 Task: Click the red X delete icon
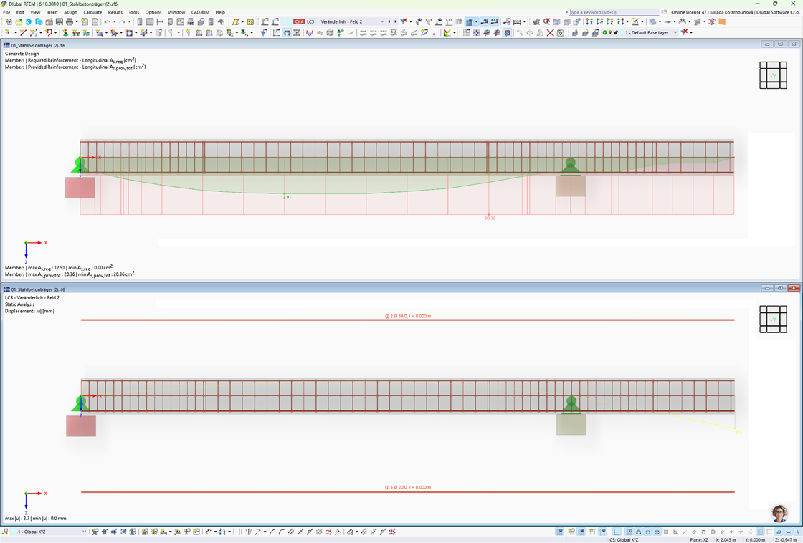551,32
